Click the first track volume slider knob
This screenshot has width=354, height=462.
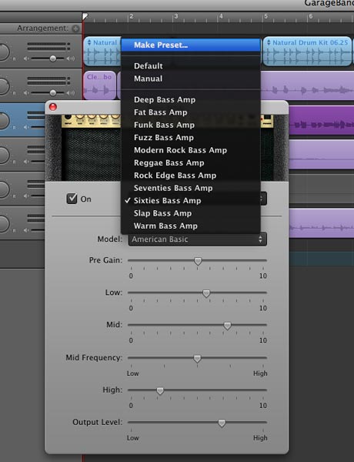click(53, 59)
